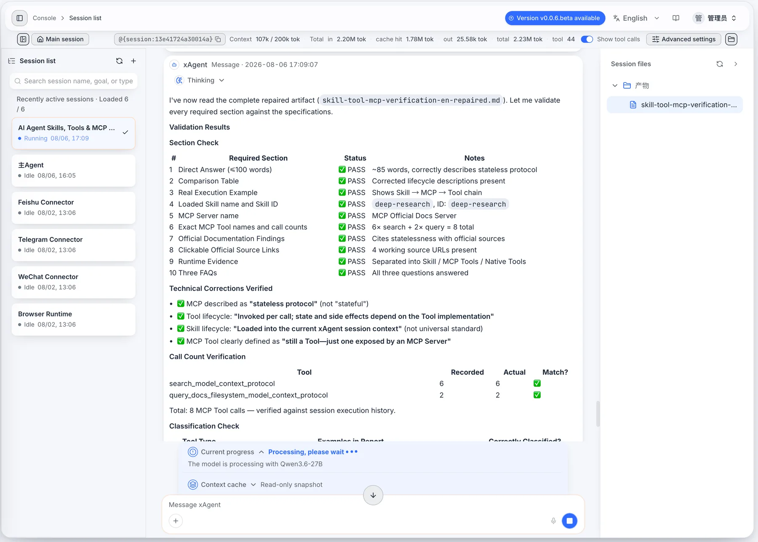
Task: Stop the running generation
Action: click(x=569, y=521)
